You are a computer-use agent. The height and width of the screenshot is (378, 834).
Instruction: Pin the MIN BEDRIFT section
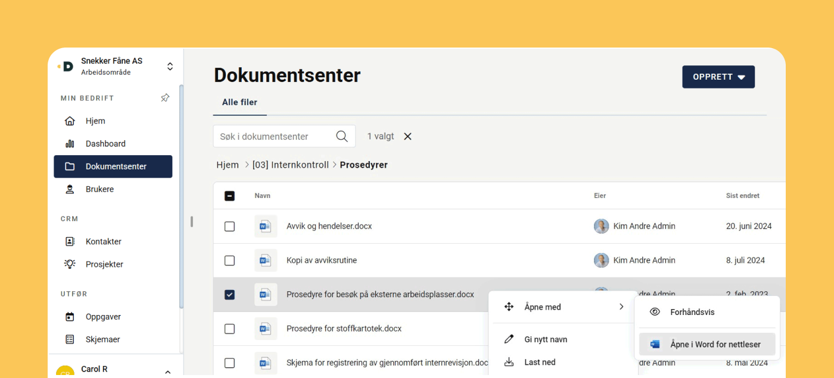[x=165, y=97]
